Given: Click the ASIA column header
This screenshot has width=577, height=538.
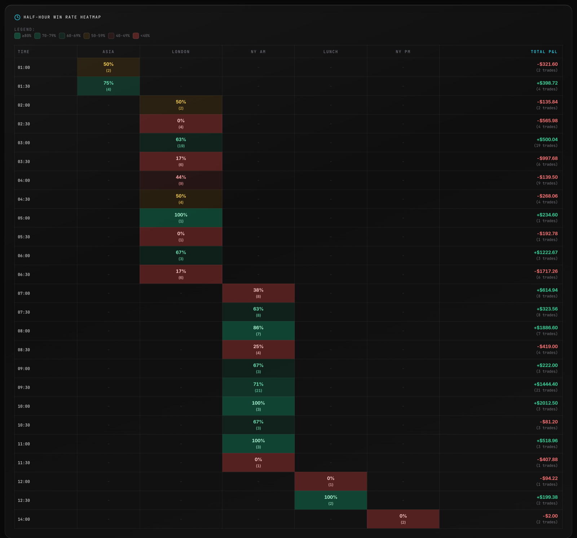Looking at the screenshot, I should 109,52.
